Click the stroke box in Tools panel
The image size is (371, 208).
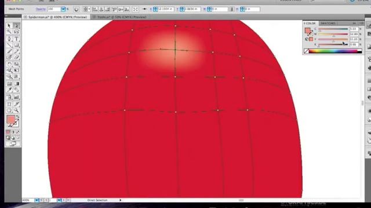16,124
